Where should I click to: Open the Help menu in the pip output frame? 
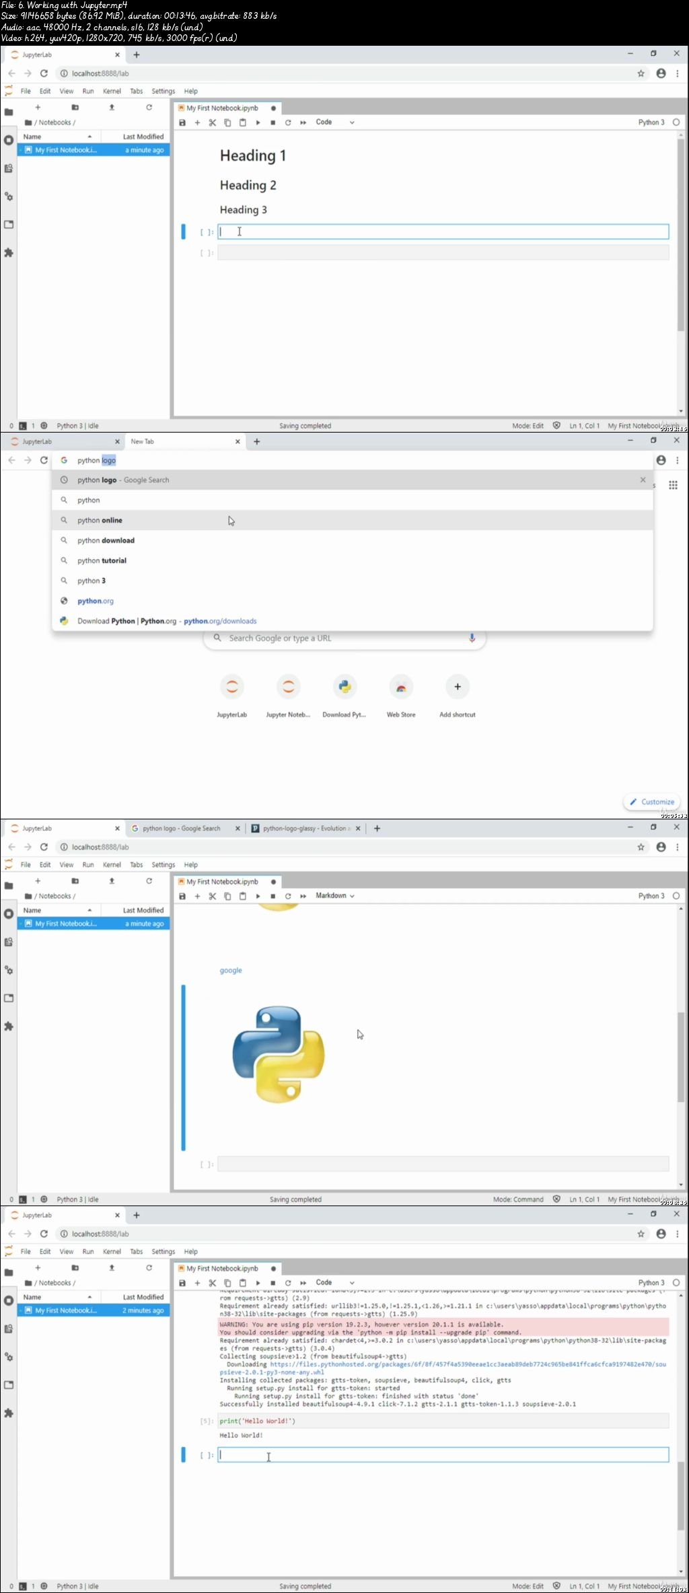(x=191, y=1252)
